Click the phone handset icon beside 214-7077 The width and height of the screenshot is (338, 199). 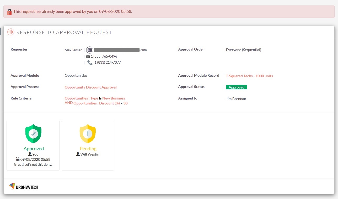(x=90, y=63)
